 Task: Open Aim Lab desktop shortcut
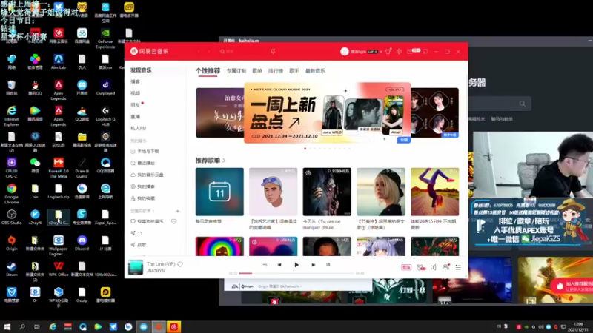pyautogui.click(x=59, y=61)
